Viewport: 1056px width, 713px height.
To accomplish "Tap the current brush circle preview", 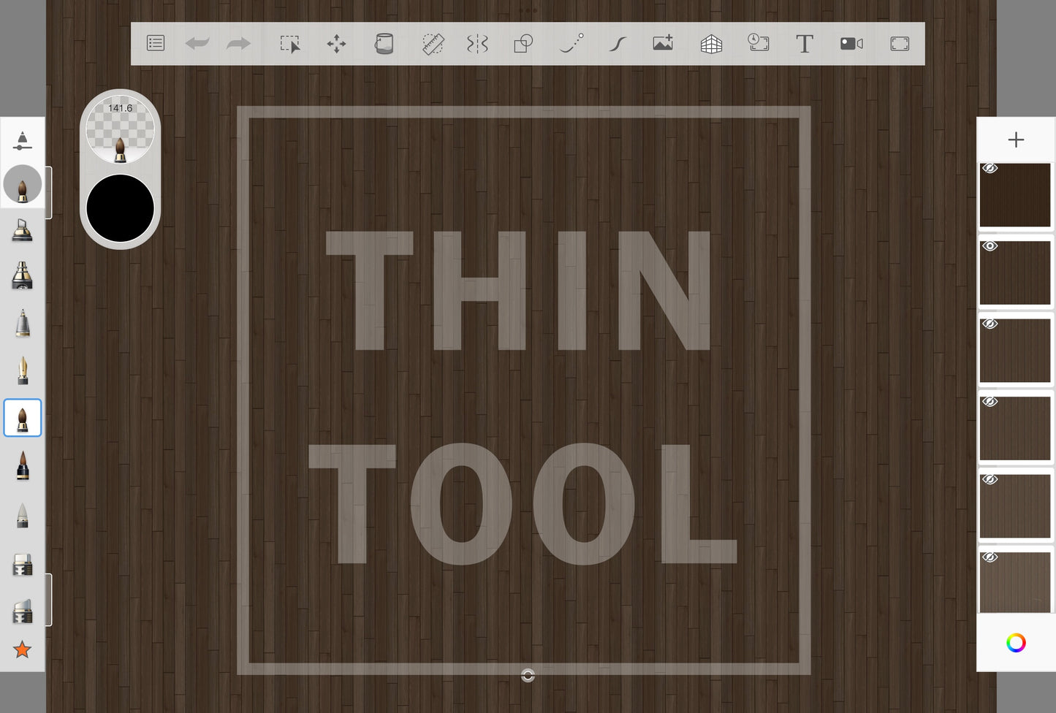I will click(x=23, y=185).
